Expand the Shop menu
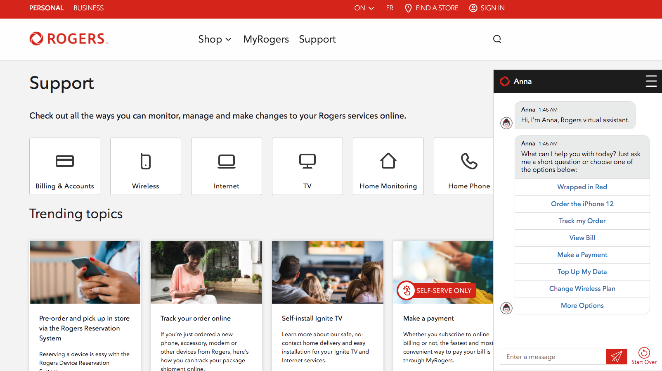The image size is (662, 371). [x=215, y=39]
